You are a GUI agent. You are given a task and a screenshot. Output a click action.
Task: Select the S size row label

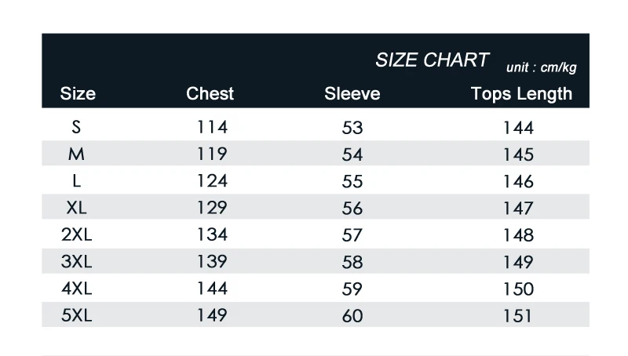[76, 127]
